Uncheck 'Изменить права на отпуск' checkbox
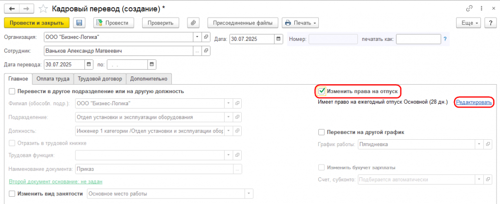Image resolution: width=500 pixels, height=204 pixels. 322,92
